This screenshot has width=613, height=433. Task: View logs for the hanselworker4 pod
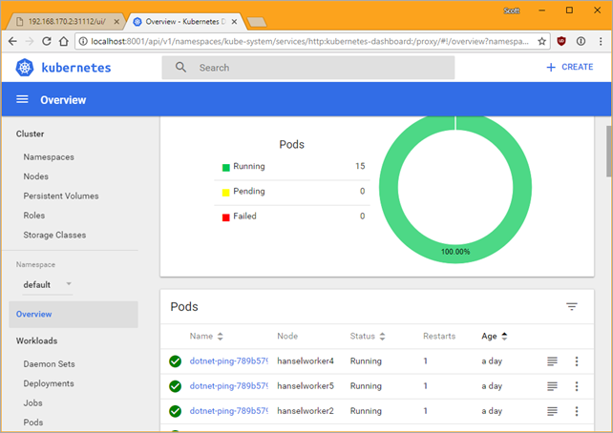tap(552, 361)
